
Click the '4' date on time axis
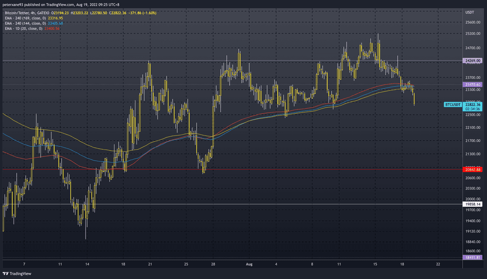point(276,264)
